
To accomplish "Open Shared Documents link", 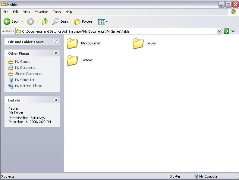I will click(29, 74).
